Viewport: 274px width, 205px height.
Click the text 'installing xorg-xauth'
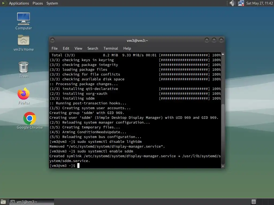pyautogui.click(x=85, y=93)
